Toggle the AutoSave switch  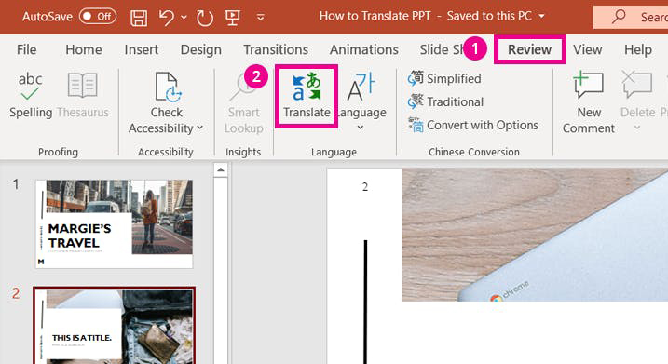98,17
